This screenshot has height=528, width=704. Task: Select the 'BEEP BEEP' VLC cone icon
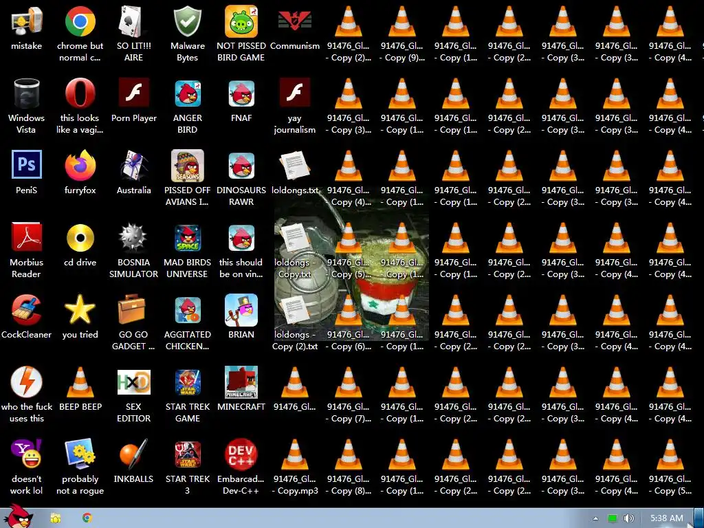click(80, 382)
